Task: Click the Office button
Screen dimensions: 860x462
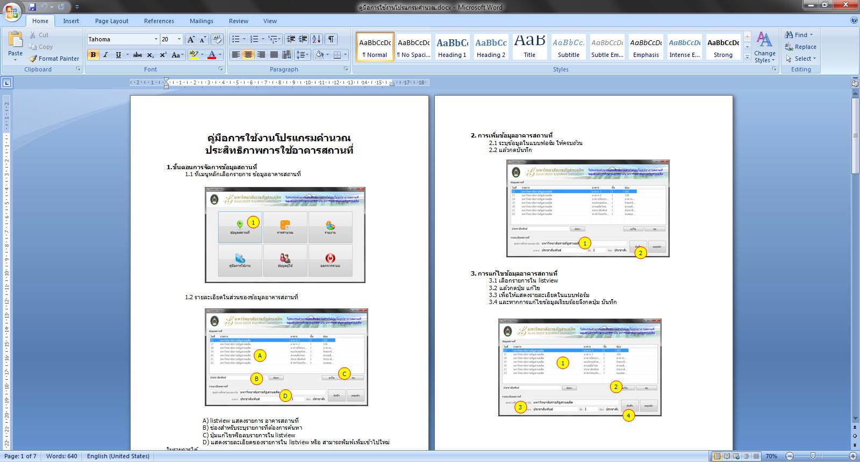Action: tap(12, 11)
